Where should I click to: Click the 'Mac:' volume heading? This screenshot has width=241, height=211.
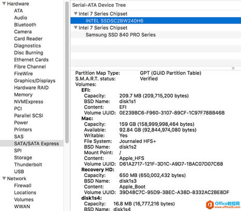point(87,118)
